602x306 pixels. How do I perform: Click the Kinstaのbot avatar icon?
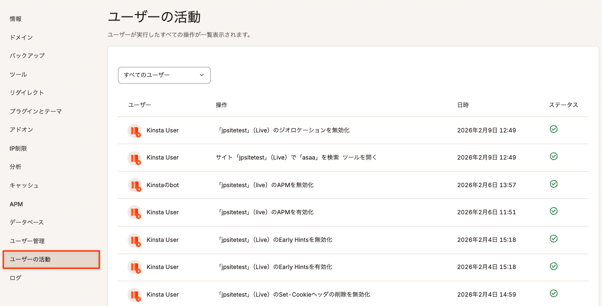click(134, 184)
